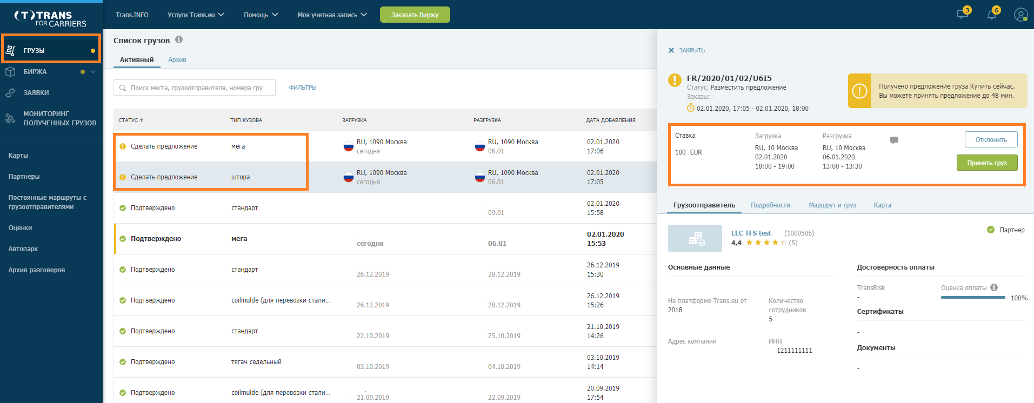Click the Тип кузова column header
The height and width of the screenshot is (403, 1034).
click(246, 120)
